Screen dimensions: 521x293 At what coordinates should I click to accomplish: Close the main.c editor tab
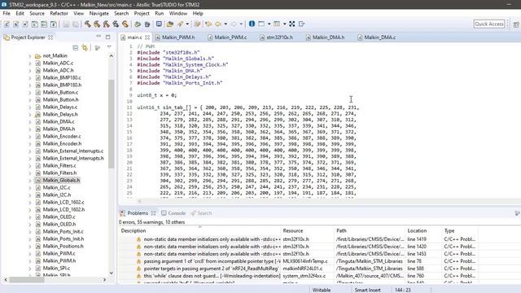pos(147,37)
